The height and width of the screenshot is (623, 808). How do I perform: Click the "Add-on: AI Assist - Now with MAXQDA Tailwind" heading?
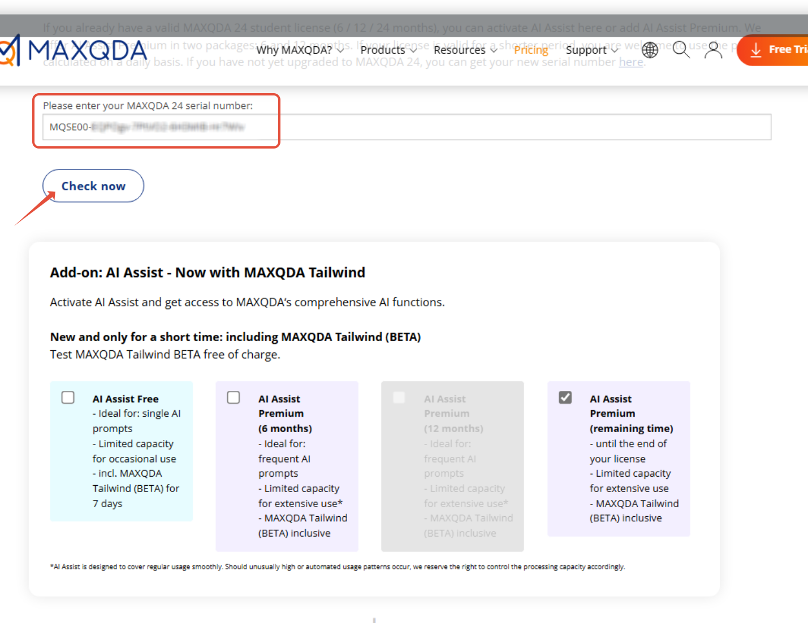(208, 272)
